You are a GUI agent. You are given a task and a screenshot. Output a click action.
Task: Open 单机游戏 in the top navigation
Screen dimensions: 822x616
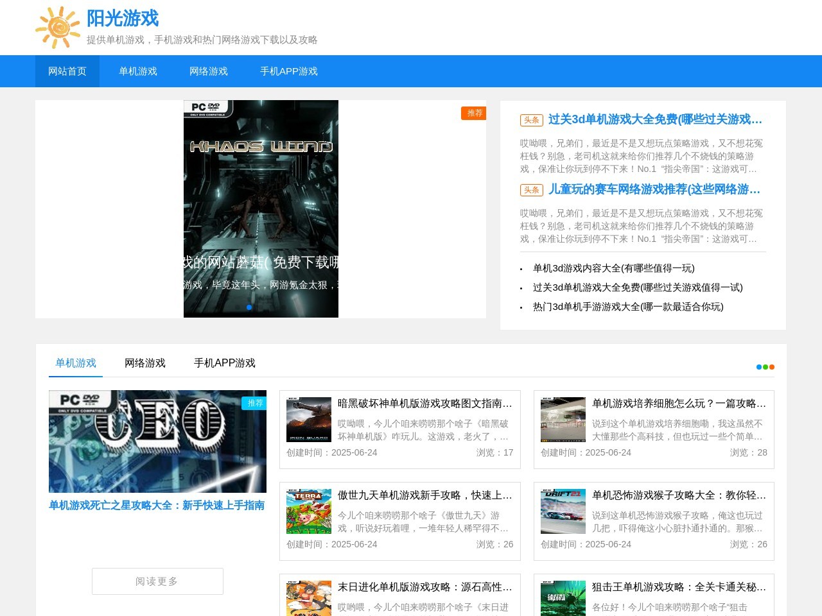coord(138,71)
